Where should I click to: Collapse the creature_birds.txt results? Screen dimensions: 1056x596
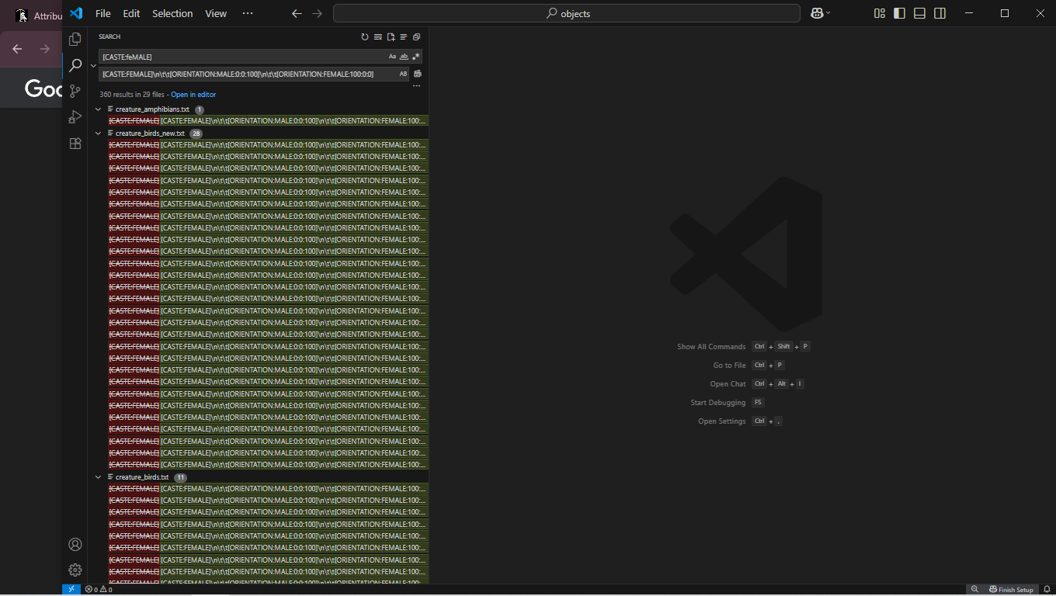pos(99,477)
